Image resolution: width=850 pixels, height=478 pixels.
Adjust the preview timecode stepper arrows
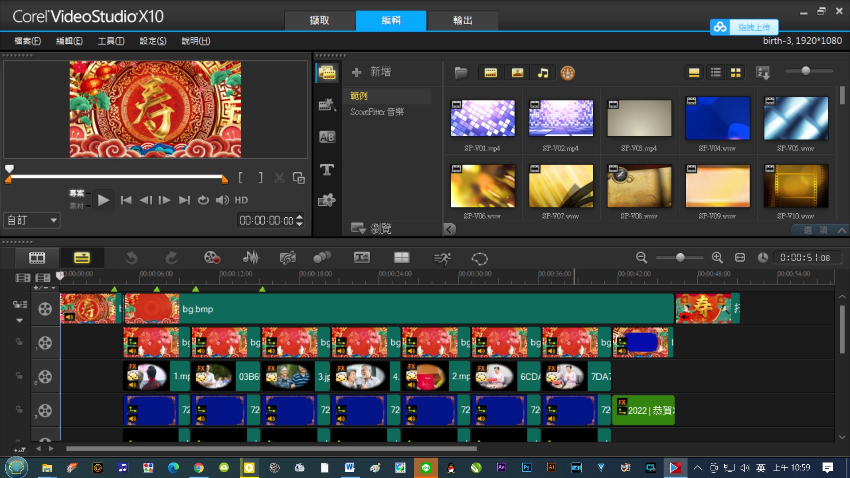tap(300, 220)
